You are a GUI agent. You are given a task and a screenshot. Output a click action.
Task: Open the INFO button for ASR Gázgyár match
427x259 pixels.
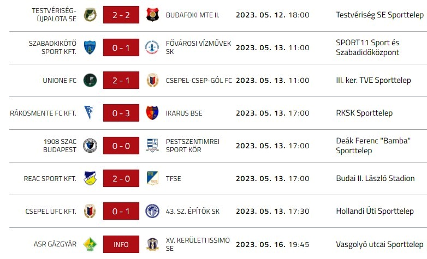coord(121,244)
